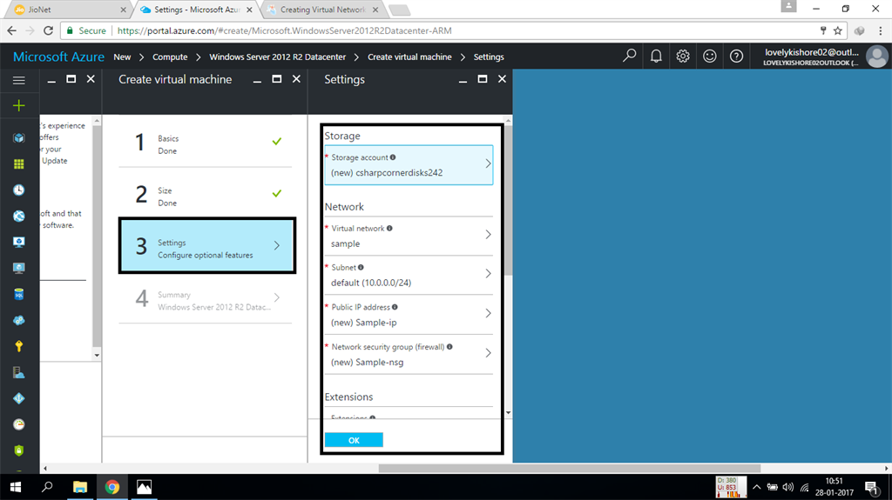The image size is (892, 500).
Task: Switch to JioNet browser tab
Action: (x=70, y=10)
